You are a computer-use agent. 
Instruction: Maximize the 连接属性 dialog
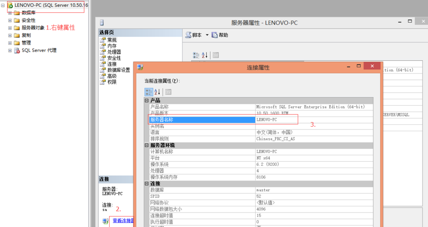(x=359, y=66)
